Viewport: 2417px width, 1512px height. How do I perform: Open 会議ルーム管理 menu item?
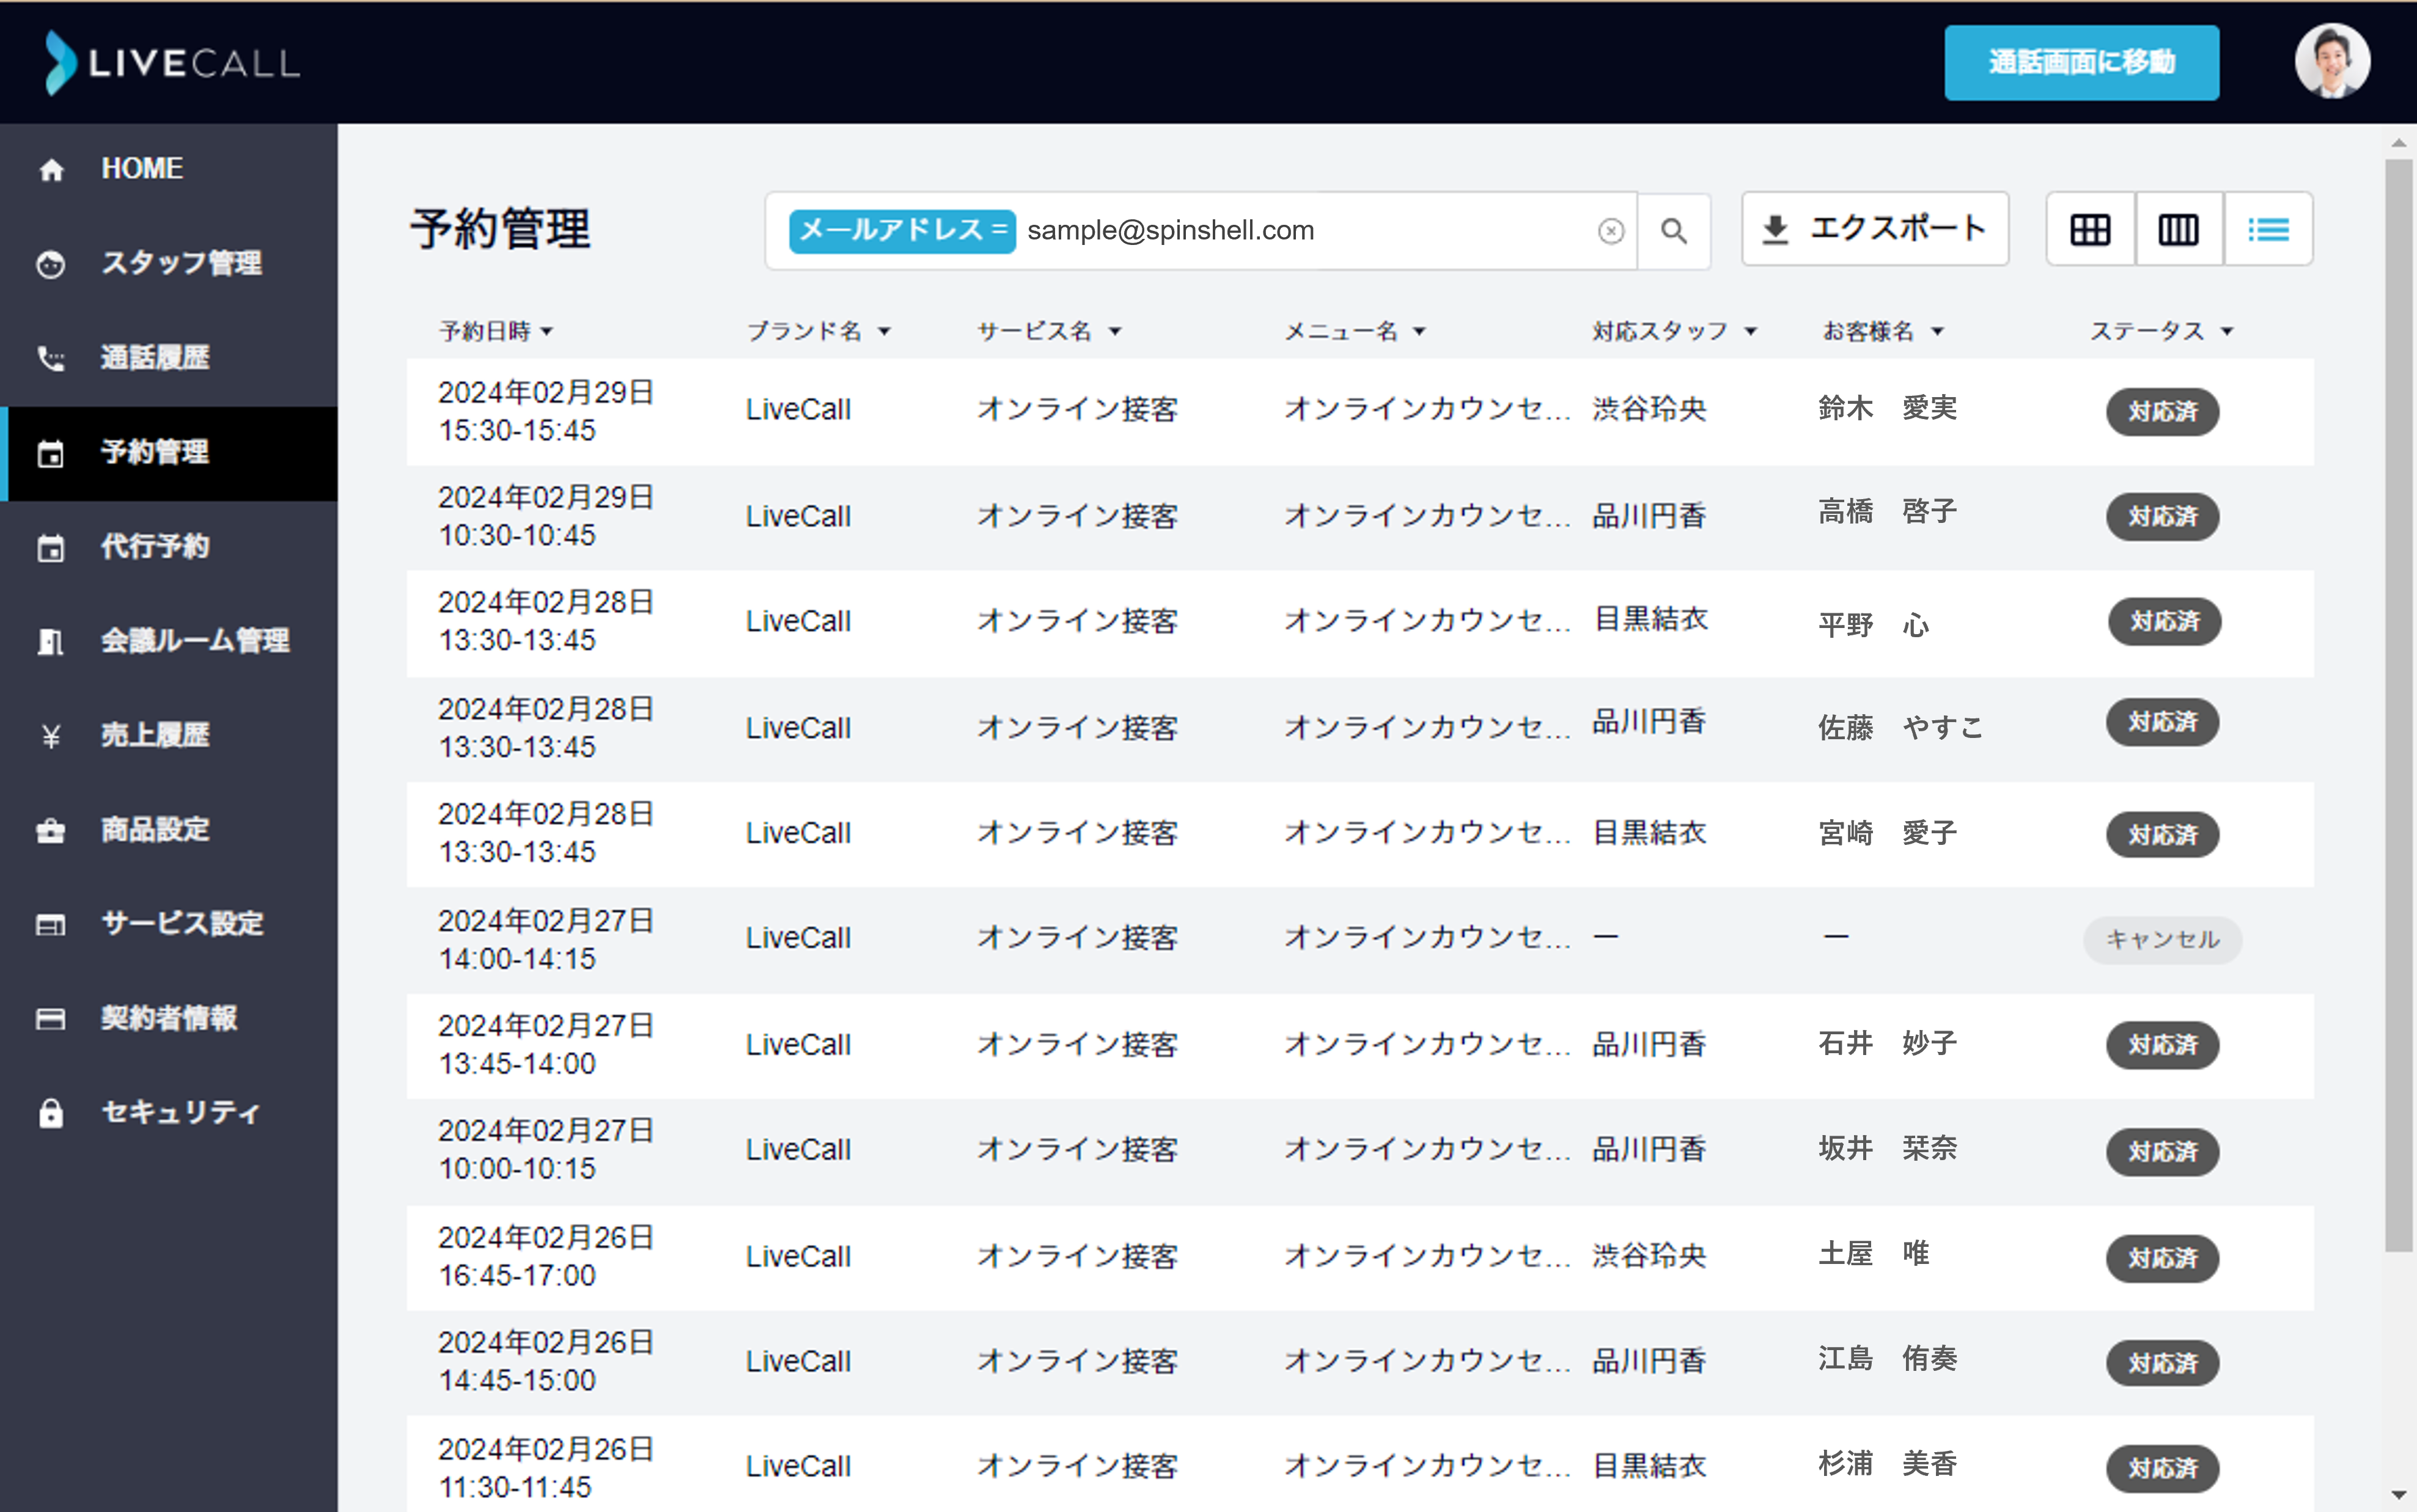[x=169, y=641]
